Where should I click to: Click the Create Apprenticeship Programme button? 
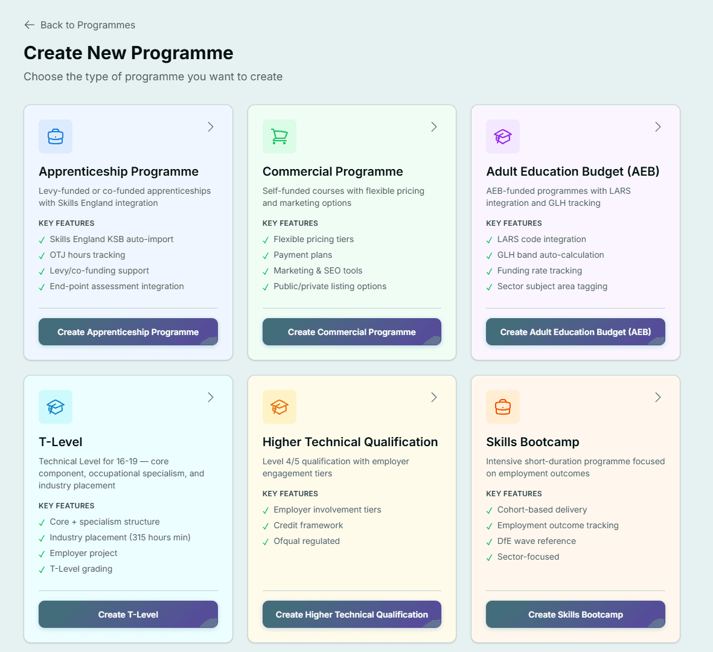coord(128,331)
